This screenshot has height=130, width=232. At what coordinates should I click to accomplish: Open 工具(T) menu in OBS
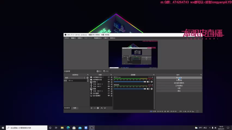pos(106,38)
